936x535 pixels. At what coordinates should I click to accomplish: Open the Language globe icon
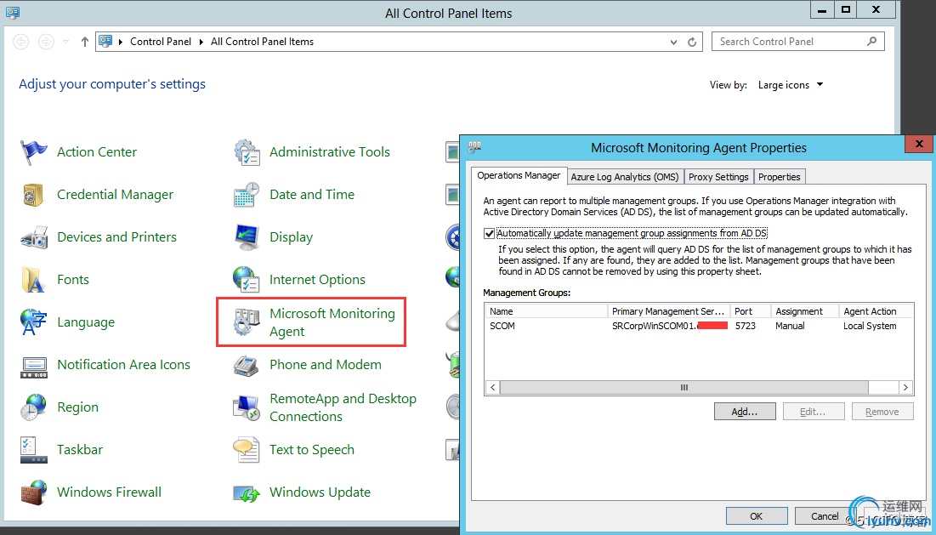coord(33,322)
